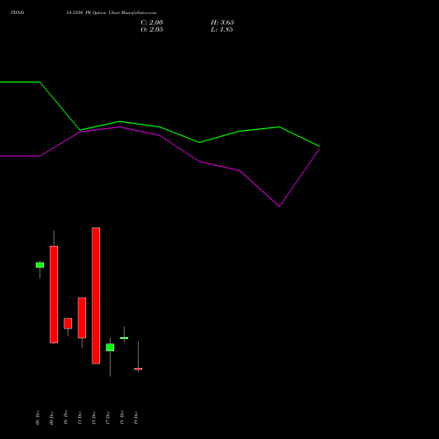Screen dimensions: 439x439
Task: Click the ticker symbol text at top left
Action: [x=18, y=13]
